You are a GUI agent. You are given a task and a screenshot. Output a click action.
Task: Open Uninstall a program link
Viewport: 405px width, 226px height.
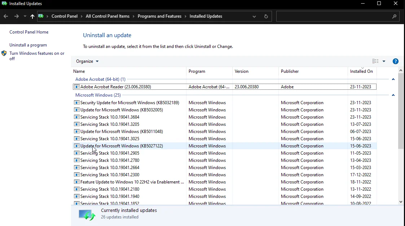28,45
